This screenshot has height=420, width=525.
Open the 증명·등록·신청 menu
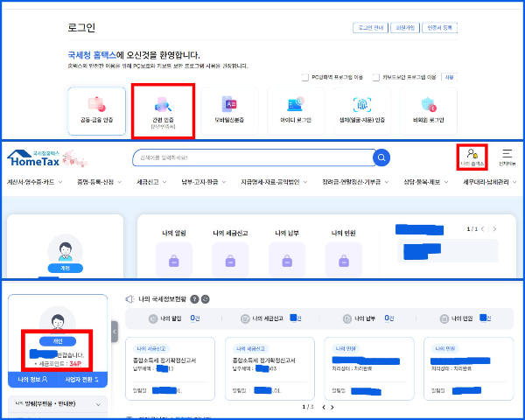(99, 182)
